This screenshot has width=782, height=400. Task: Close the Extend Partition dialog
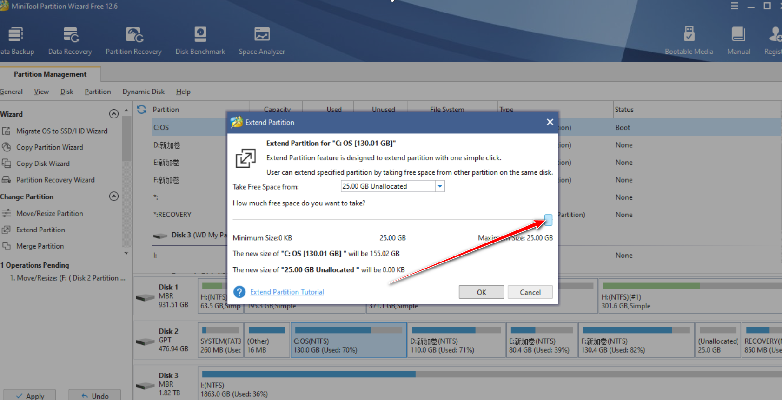pyautogui.click(x=550, y=122)
